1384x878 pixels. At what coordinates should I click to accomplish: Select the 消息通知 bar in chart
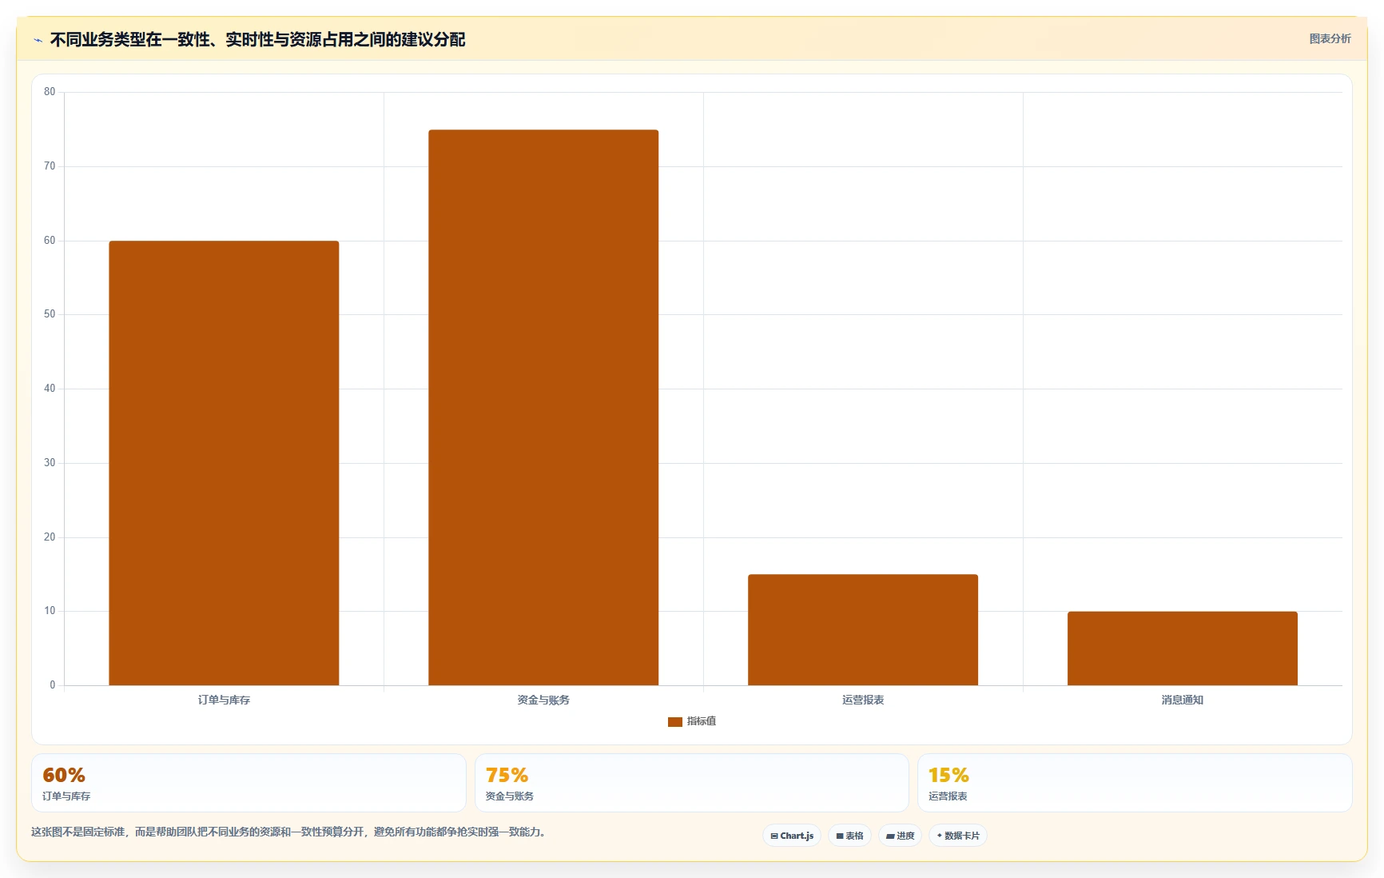click(1183, 649)
